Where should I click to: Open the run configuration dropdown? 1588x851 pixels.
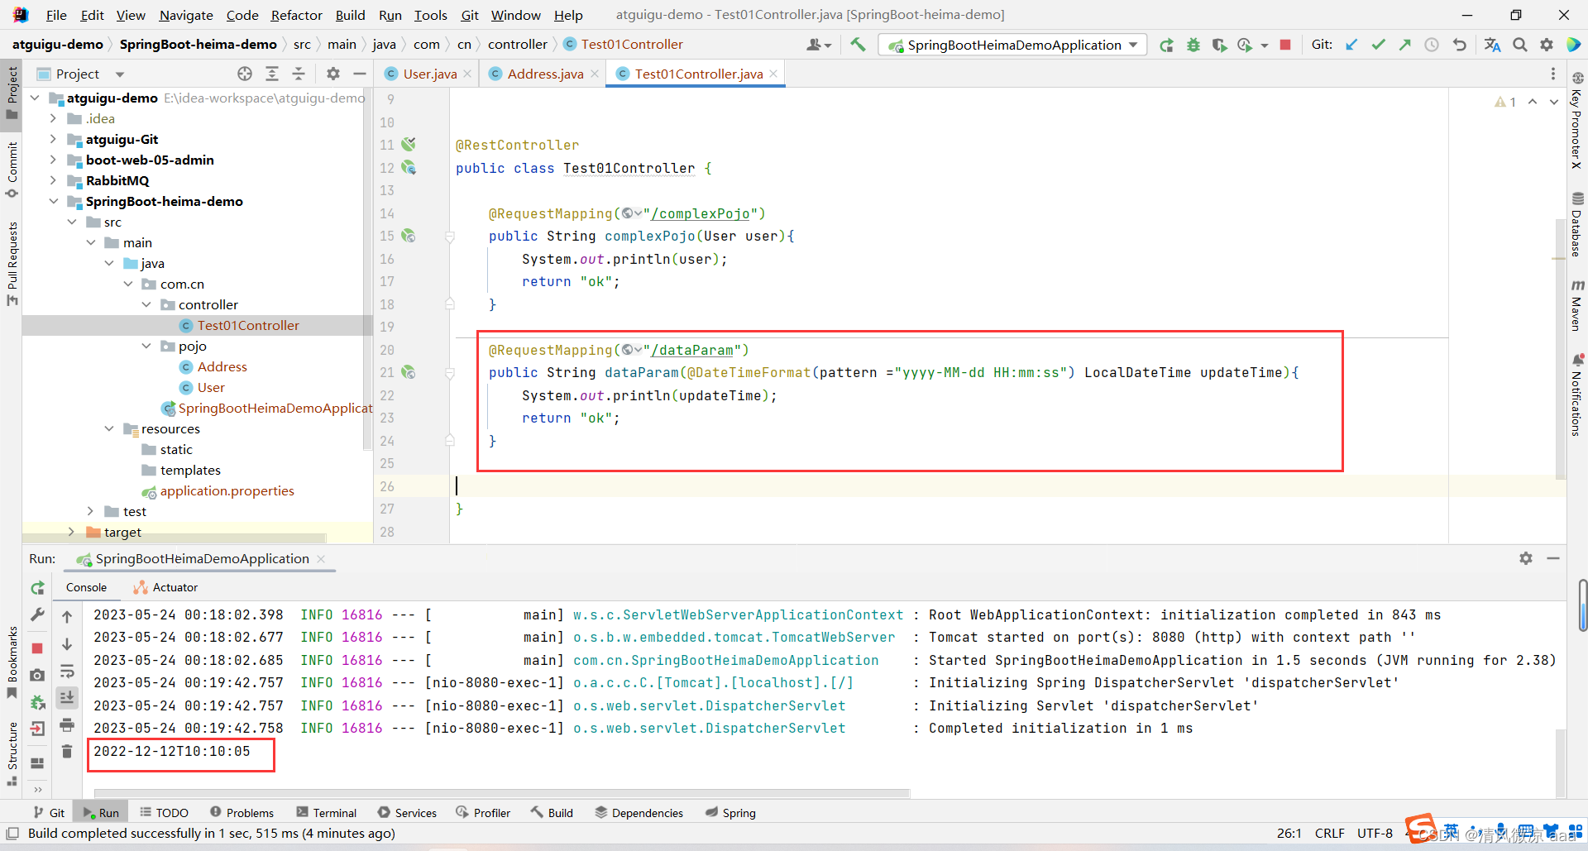click(x=1013, y=45)
